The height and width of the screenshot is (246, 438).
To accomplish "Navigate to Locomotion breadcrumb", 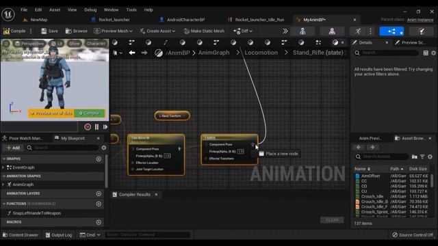I will coord(261,53).
